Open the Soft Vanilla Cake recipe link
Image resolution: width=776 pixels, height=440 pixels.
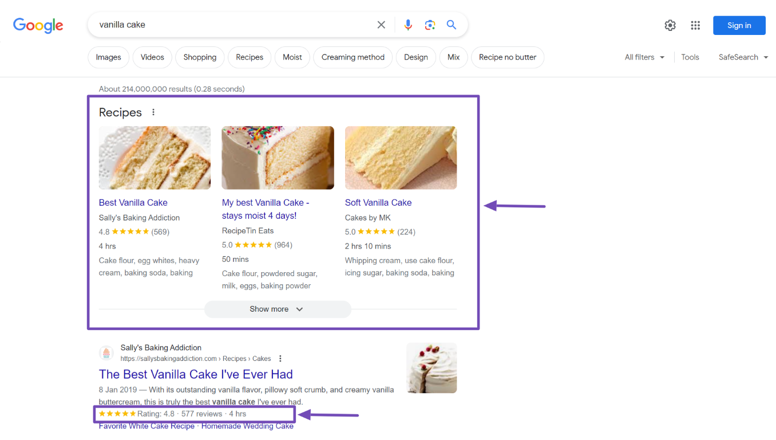[378, 202]
